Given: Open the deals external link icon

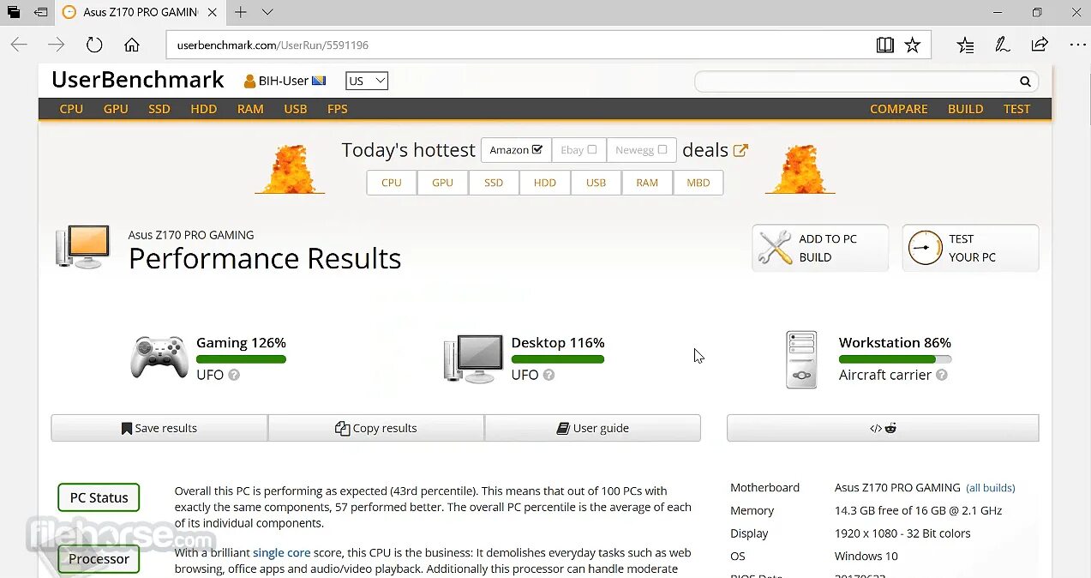Looking at the screenshot, I should tap(740, 150).
